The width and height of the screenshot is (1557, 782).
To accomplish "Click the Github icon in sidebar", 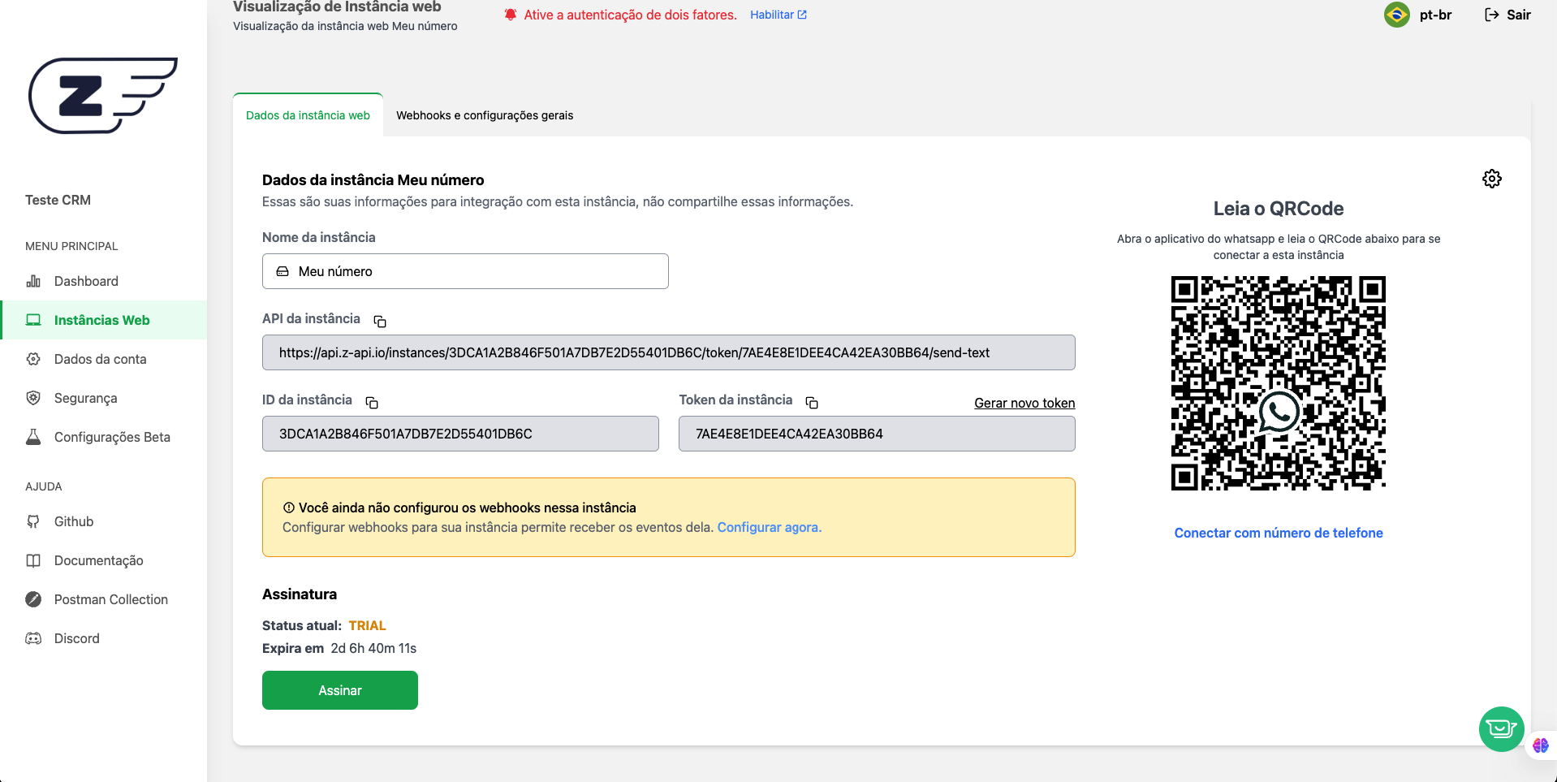I will 33,521.
